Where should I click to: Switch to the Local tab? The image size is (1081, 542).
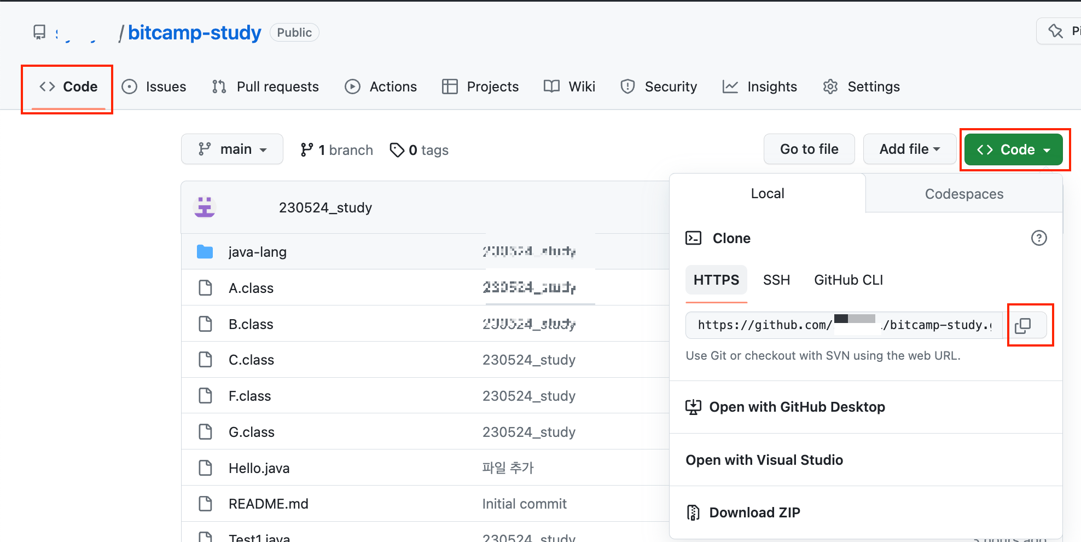click(768, 193)
